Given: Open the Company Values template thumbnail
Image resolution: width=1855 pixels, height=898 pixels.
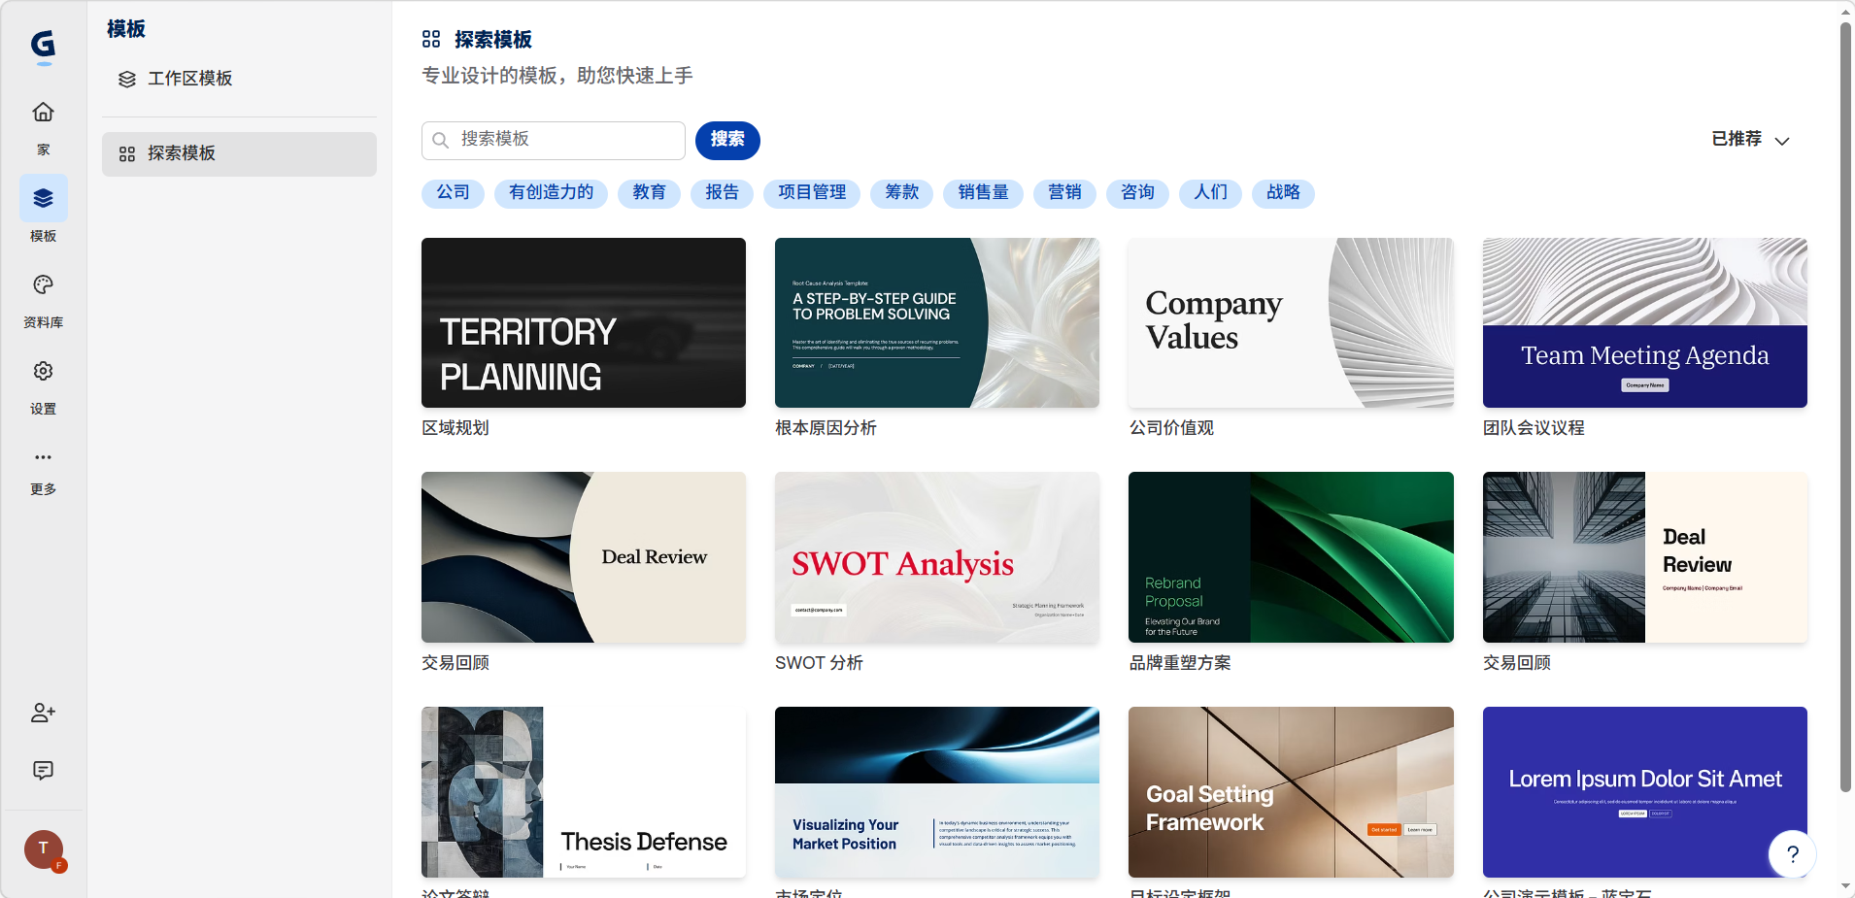Looking at the screenshot, I should point(1290,322).
